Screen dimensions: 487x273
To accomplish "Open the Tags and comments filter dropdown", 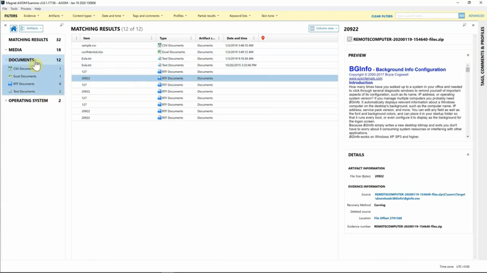I will point(147,16).
